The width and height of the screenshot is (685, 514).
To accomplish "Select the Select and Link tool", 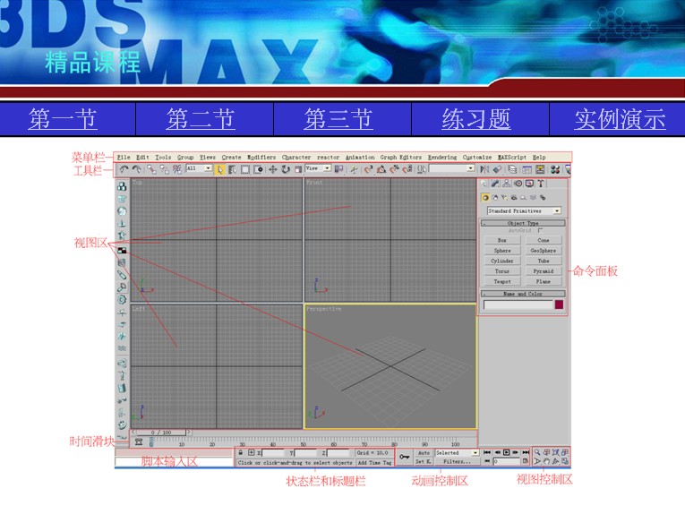I will coord(151,169).
